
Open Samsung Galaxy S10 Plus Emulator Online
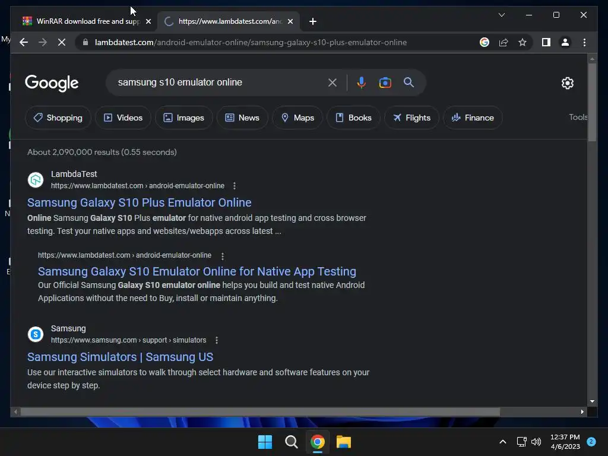[139, 202]
